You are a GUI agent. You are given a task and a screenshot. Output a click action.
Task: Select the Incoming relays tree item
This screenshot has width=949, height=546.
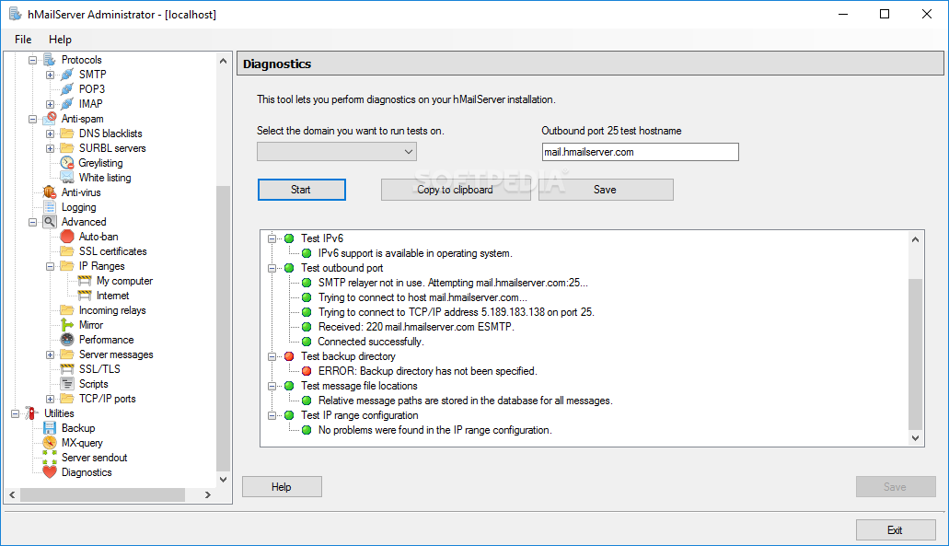click(x=112, y=310)
